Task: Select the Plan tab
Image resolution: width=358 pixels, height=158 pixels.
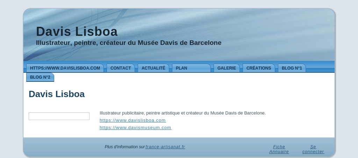Action: 191,68
